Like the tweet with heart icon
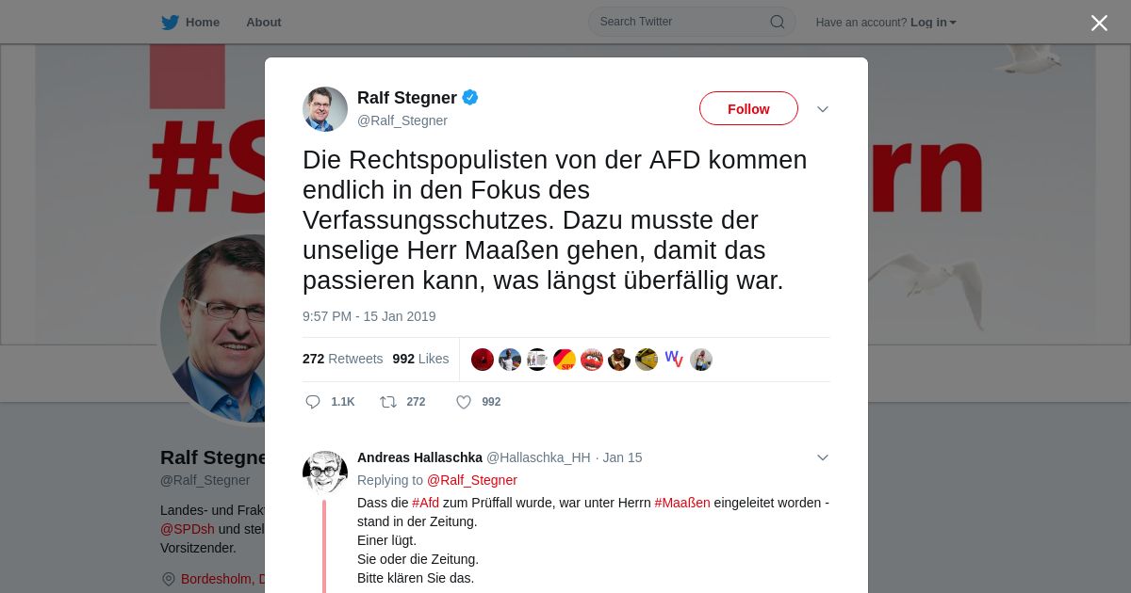 pyautogui.click(x=464, y=402)
